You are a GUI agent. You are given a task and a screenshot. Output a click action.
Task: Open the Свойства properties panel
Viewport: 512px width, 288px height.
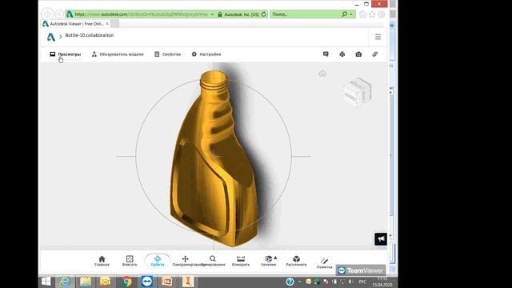tap(167, 54)
